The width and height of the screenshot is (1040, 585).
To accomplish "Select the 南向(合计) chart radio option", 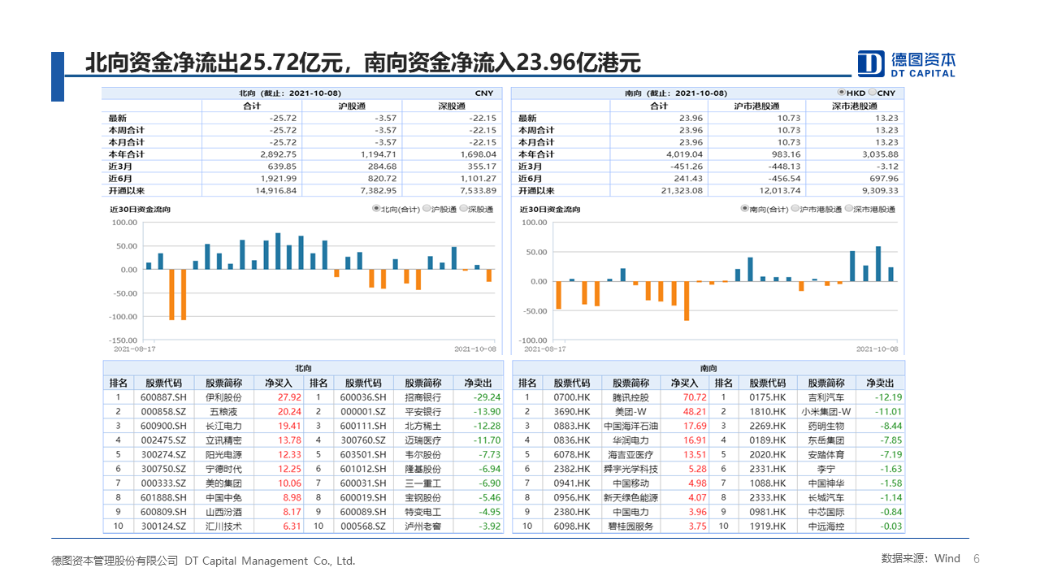I will [x=744, y=209].
